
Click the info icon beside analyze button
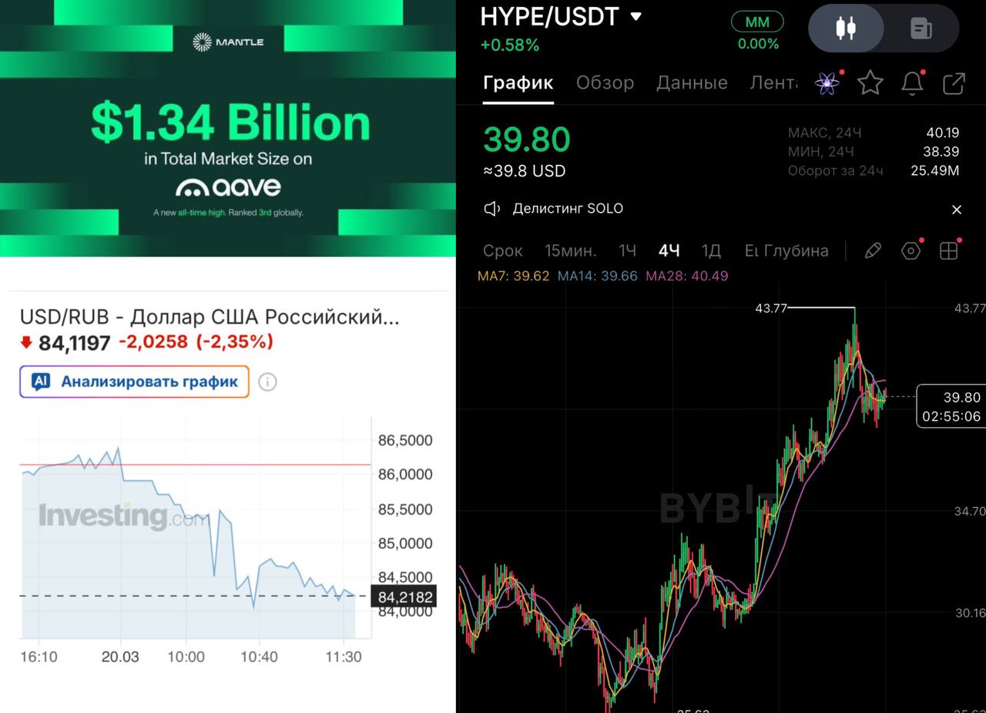(x=267, y=382)
